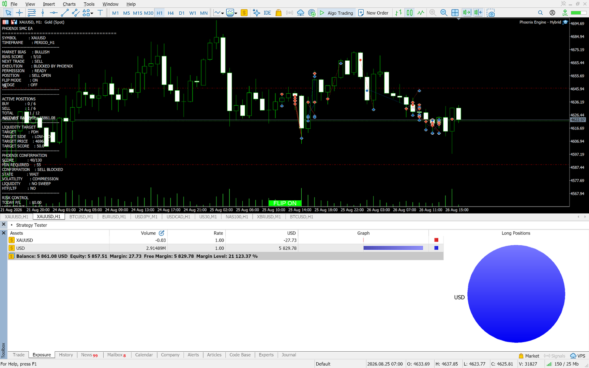Open the Signals link in the Toolbox bar

point(555,356)
